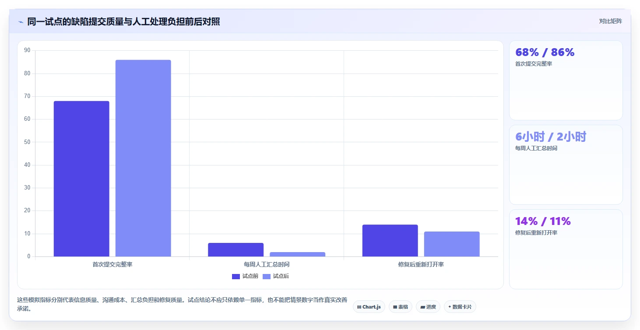Toggle the 试点后 legend swatch
The height and width of the screenshot is (330, 640).
pos(267,276)
